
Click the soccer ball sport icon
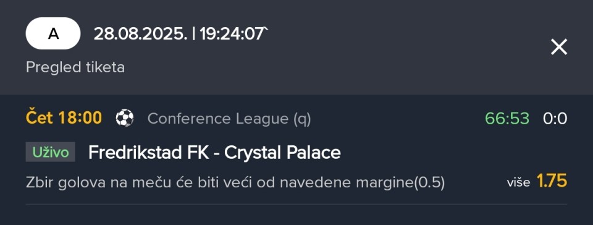pyautogui.click(x=124, y=118)
